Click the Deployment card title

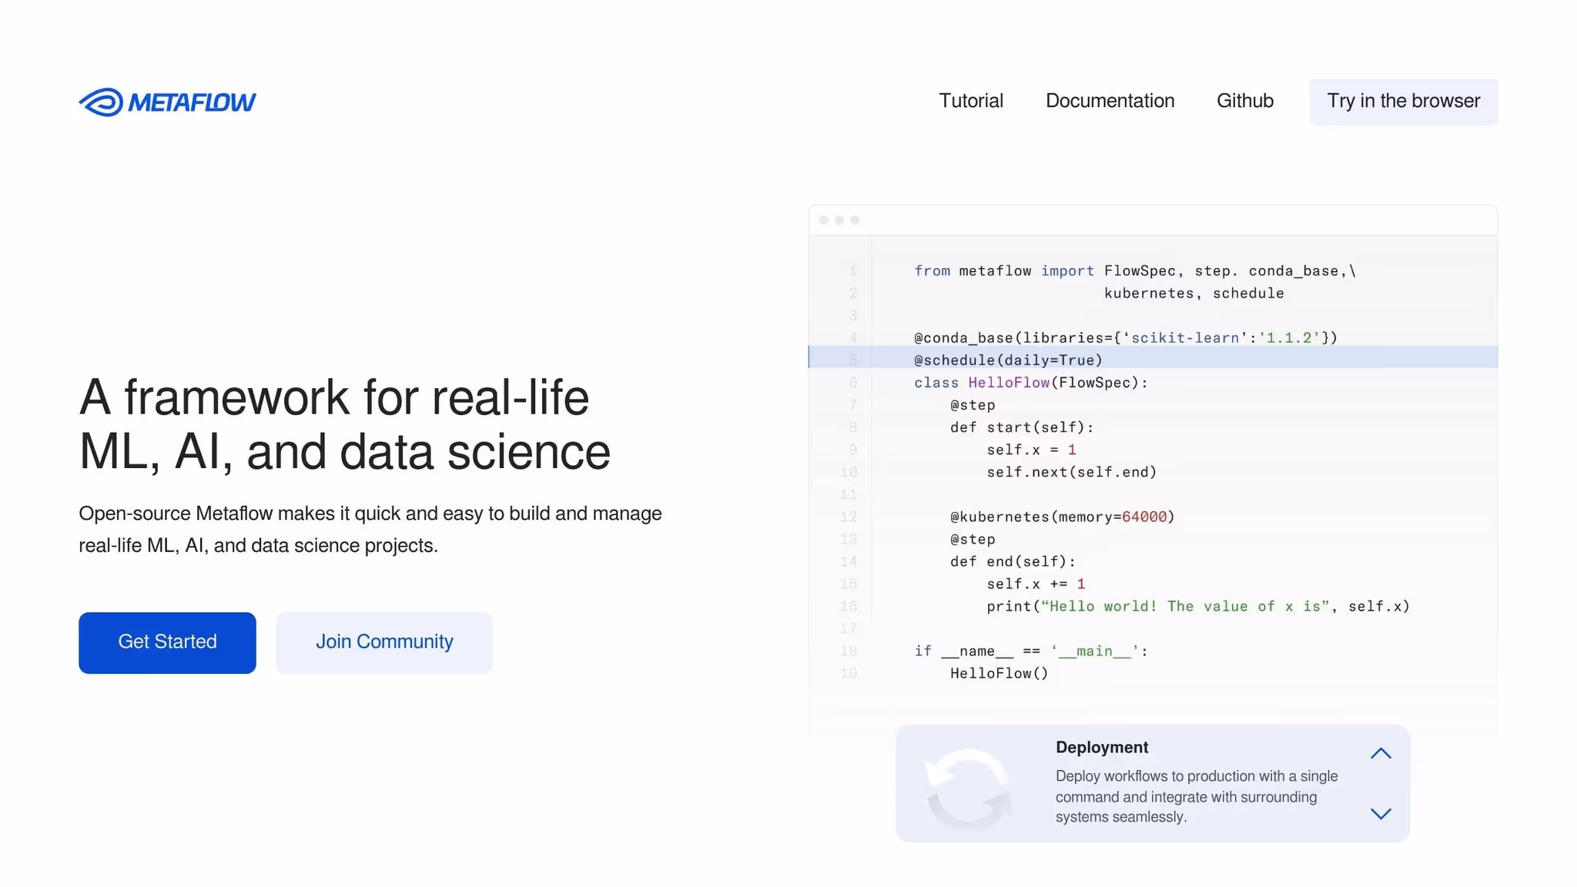tap(1101, 748)
